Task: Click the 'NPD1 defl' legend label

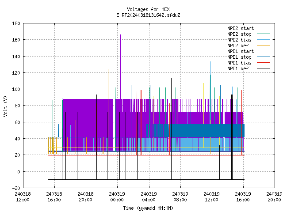Action: [239, 69]
